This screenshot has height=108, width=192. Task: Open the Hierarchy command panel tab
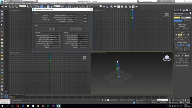[x=181, y=10]
